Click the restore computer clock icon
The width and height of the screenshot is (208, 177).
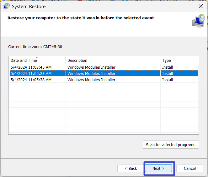point(198,21)
